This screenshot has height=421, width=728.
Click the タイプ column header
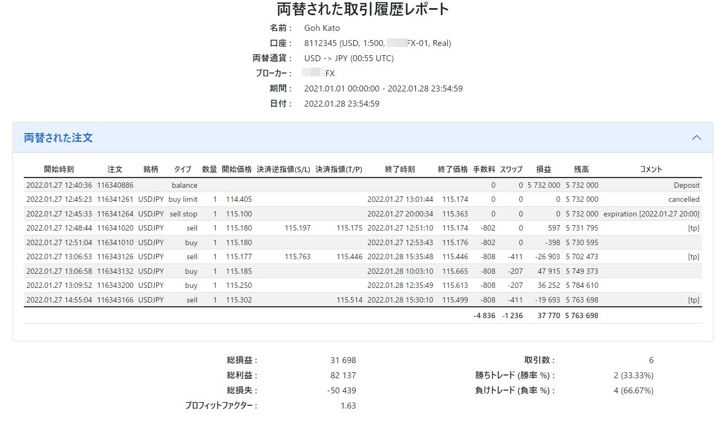pos(183,169)
